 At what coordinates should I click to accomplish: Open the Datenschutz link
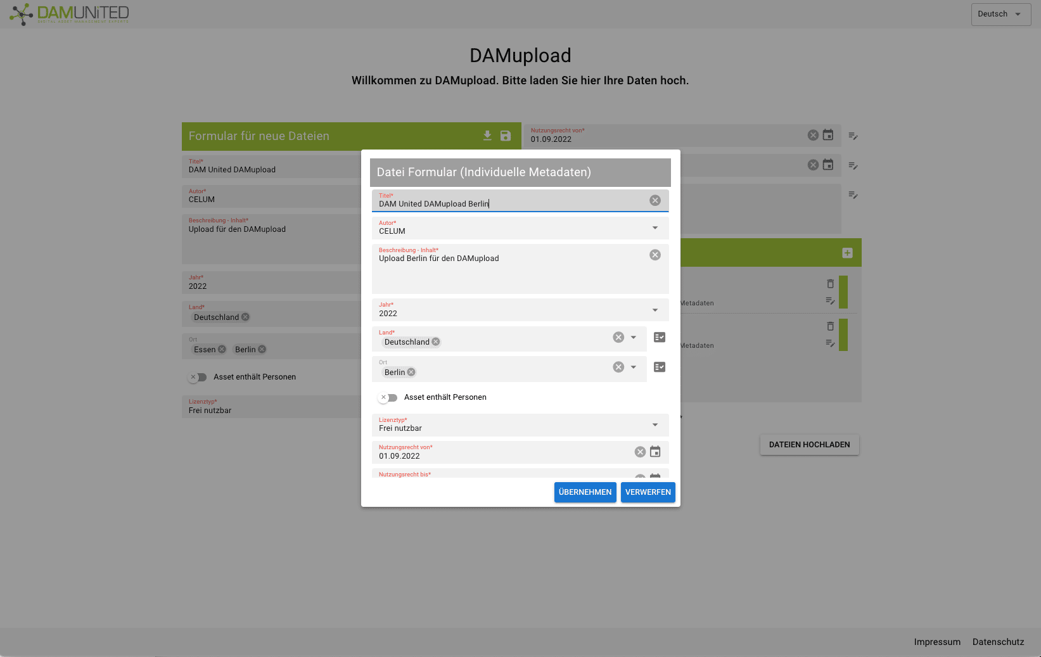[999, 642]
